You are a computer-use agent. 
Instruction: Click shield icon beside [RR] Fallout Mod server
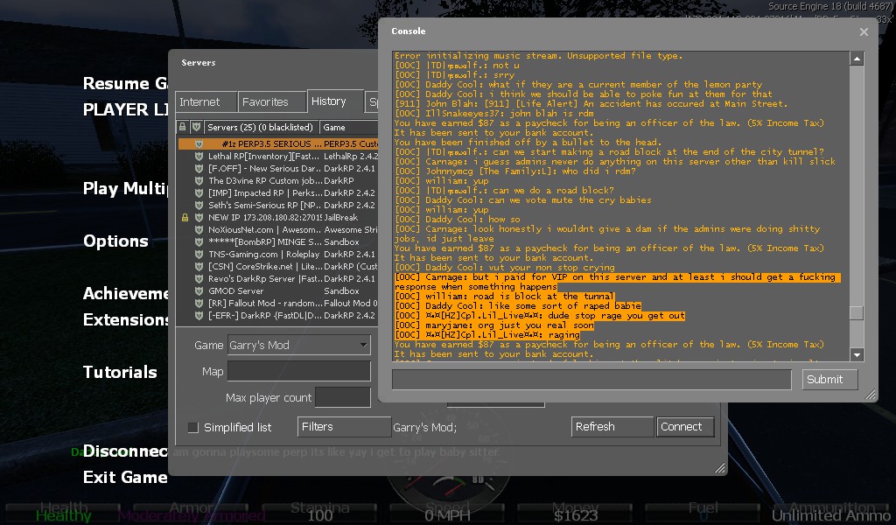pyautogui.click(x=199, y=304)
